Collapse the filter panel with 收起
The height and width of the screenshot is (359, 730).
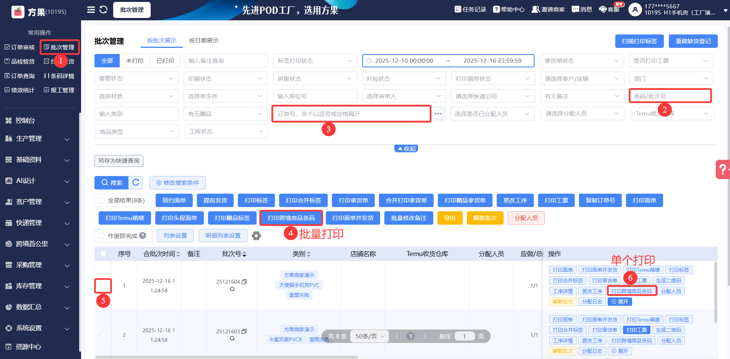(406, 148)
